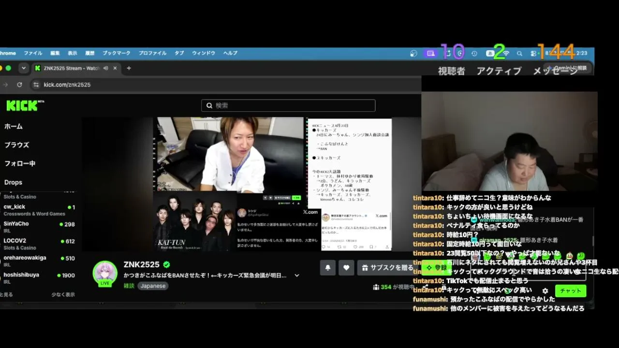
Task: Open hoshishibuya channel in recommended list
Action: coord(39,278)
